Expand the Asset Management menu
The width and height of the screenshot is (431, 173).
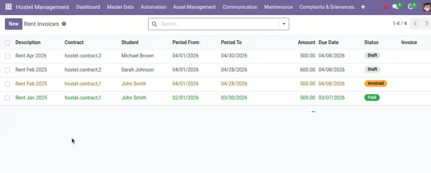(x=194, y=7)
